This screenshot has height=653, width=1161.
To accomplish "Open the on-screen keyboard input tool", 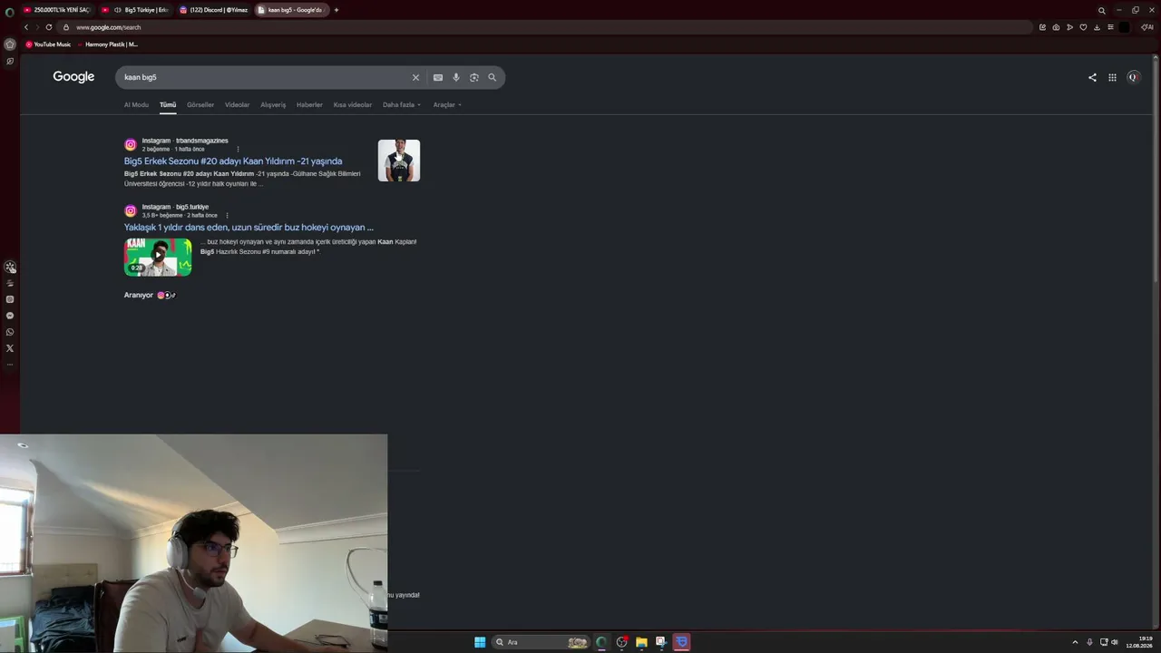I will [438, 77].
